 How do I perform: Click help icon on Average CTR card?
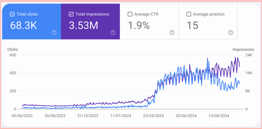[172, 33]
